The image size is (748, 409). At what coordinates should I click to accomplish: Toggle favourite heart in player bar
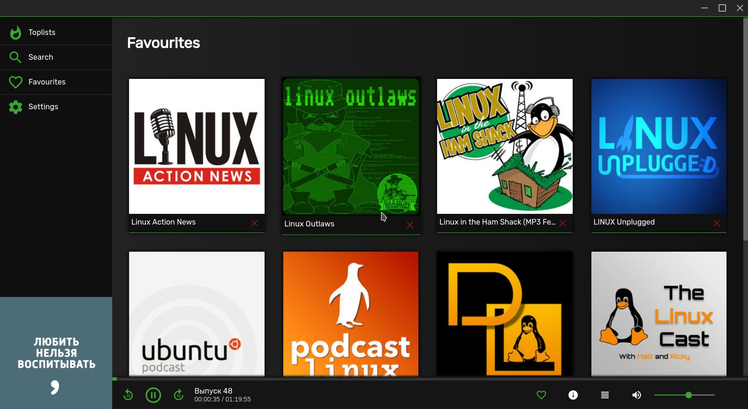coord(541,395)
